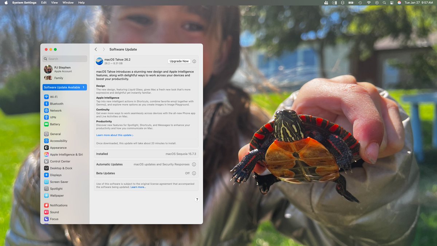Screen dimensions: 437x246
Task: Click Upgrade Now button
Action: click(x=179, y=61)
